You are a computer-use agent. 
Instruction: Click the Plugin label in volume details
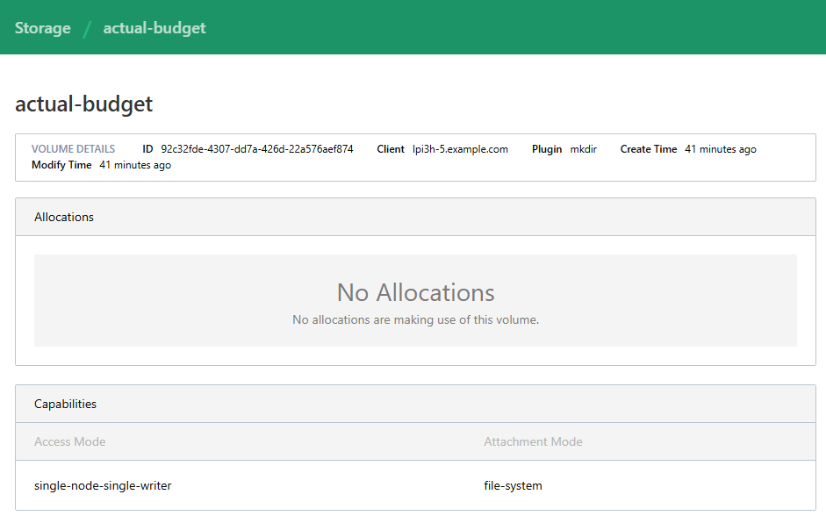(x=547, y=149)
